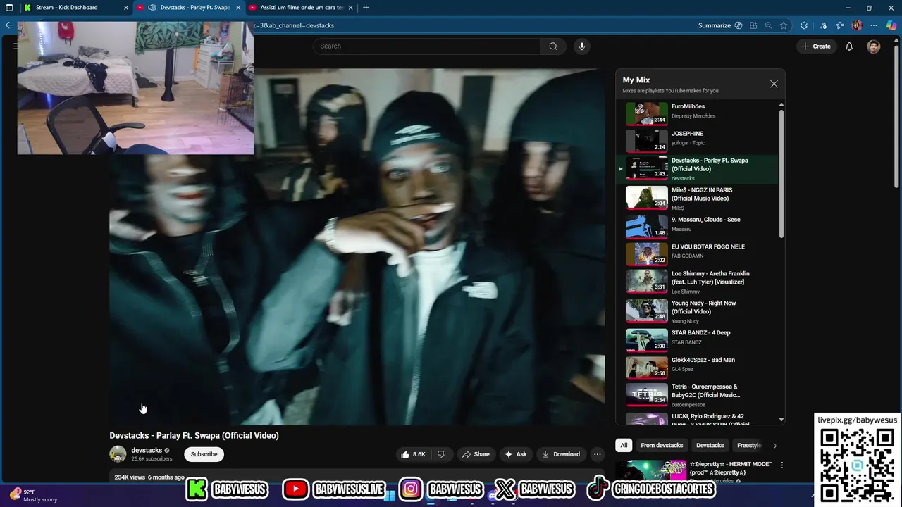Click playlist scrollbar up arrow
This screenshot has height=507, width=902.
[x=781, y=105]
